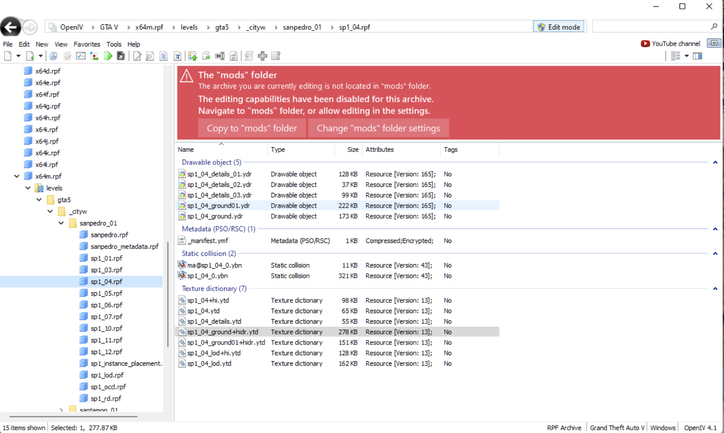Click the Replace swap-arrows toolbar icon
The width and height of the screenshot is (724, 433).
click(233, 56)
